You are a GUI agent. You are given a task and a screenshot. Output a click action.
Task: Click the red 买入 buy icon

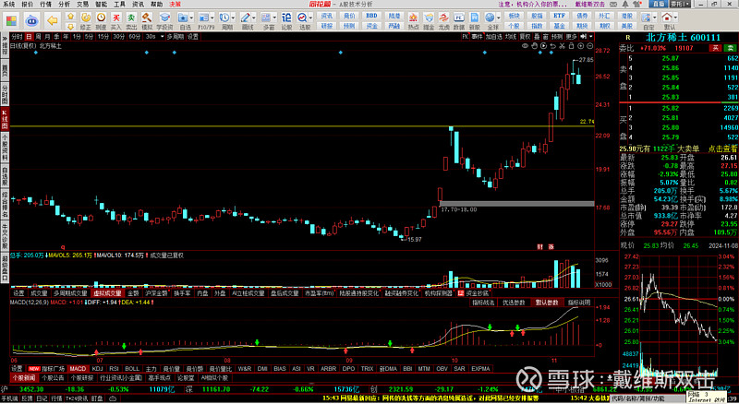point(116,18)
